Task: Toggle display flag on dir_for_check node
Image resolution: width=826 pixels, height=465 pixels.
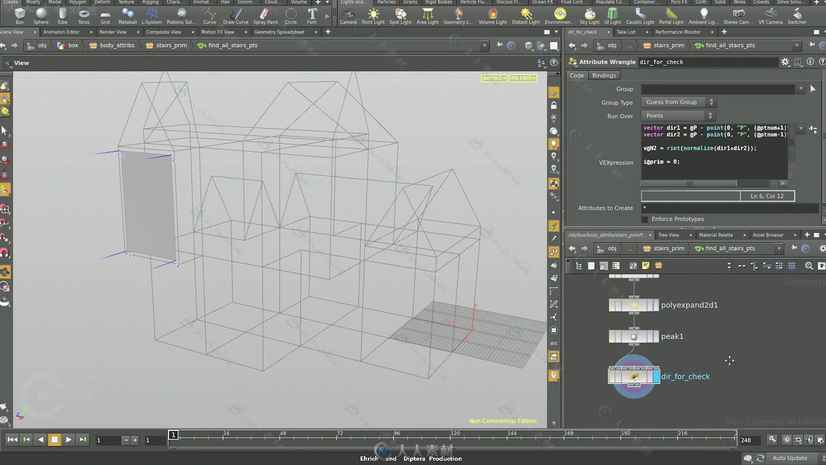Action: click(656, 376)
